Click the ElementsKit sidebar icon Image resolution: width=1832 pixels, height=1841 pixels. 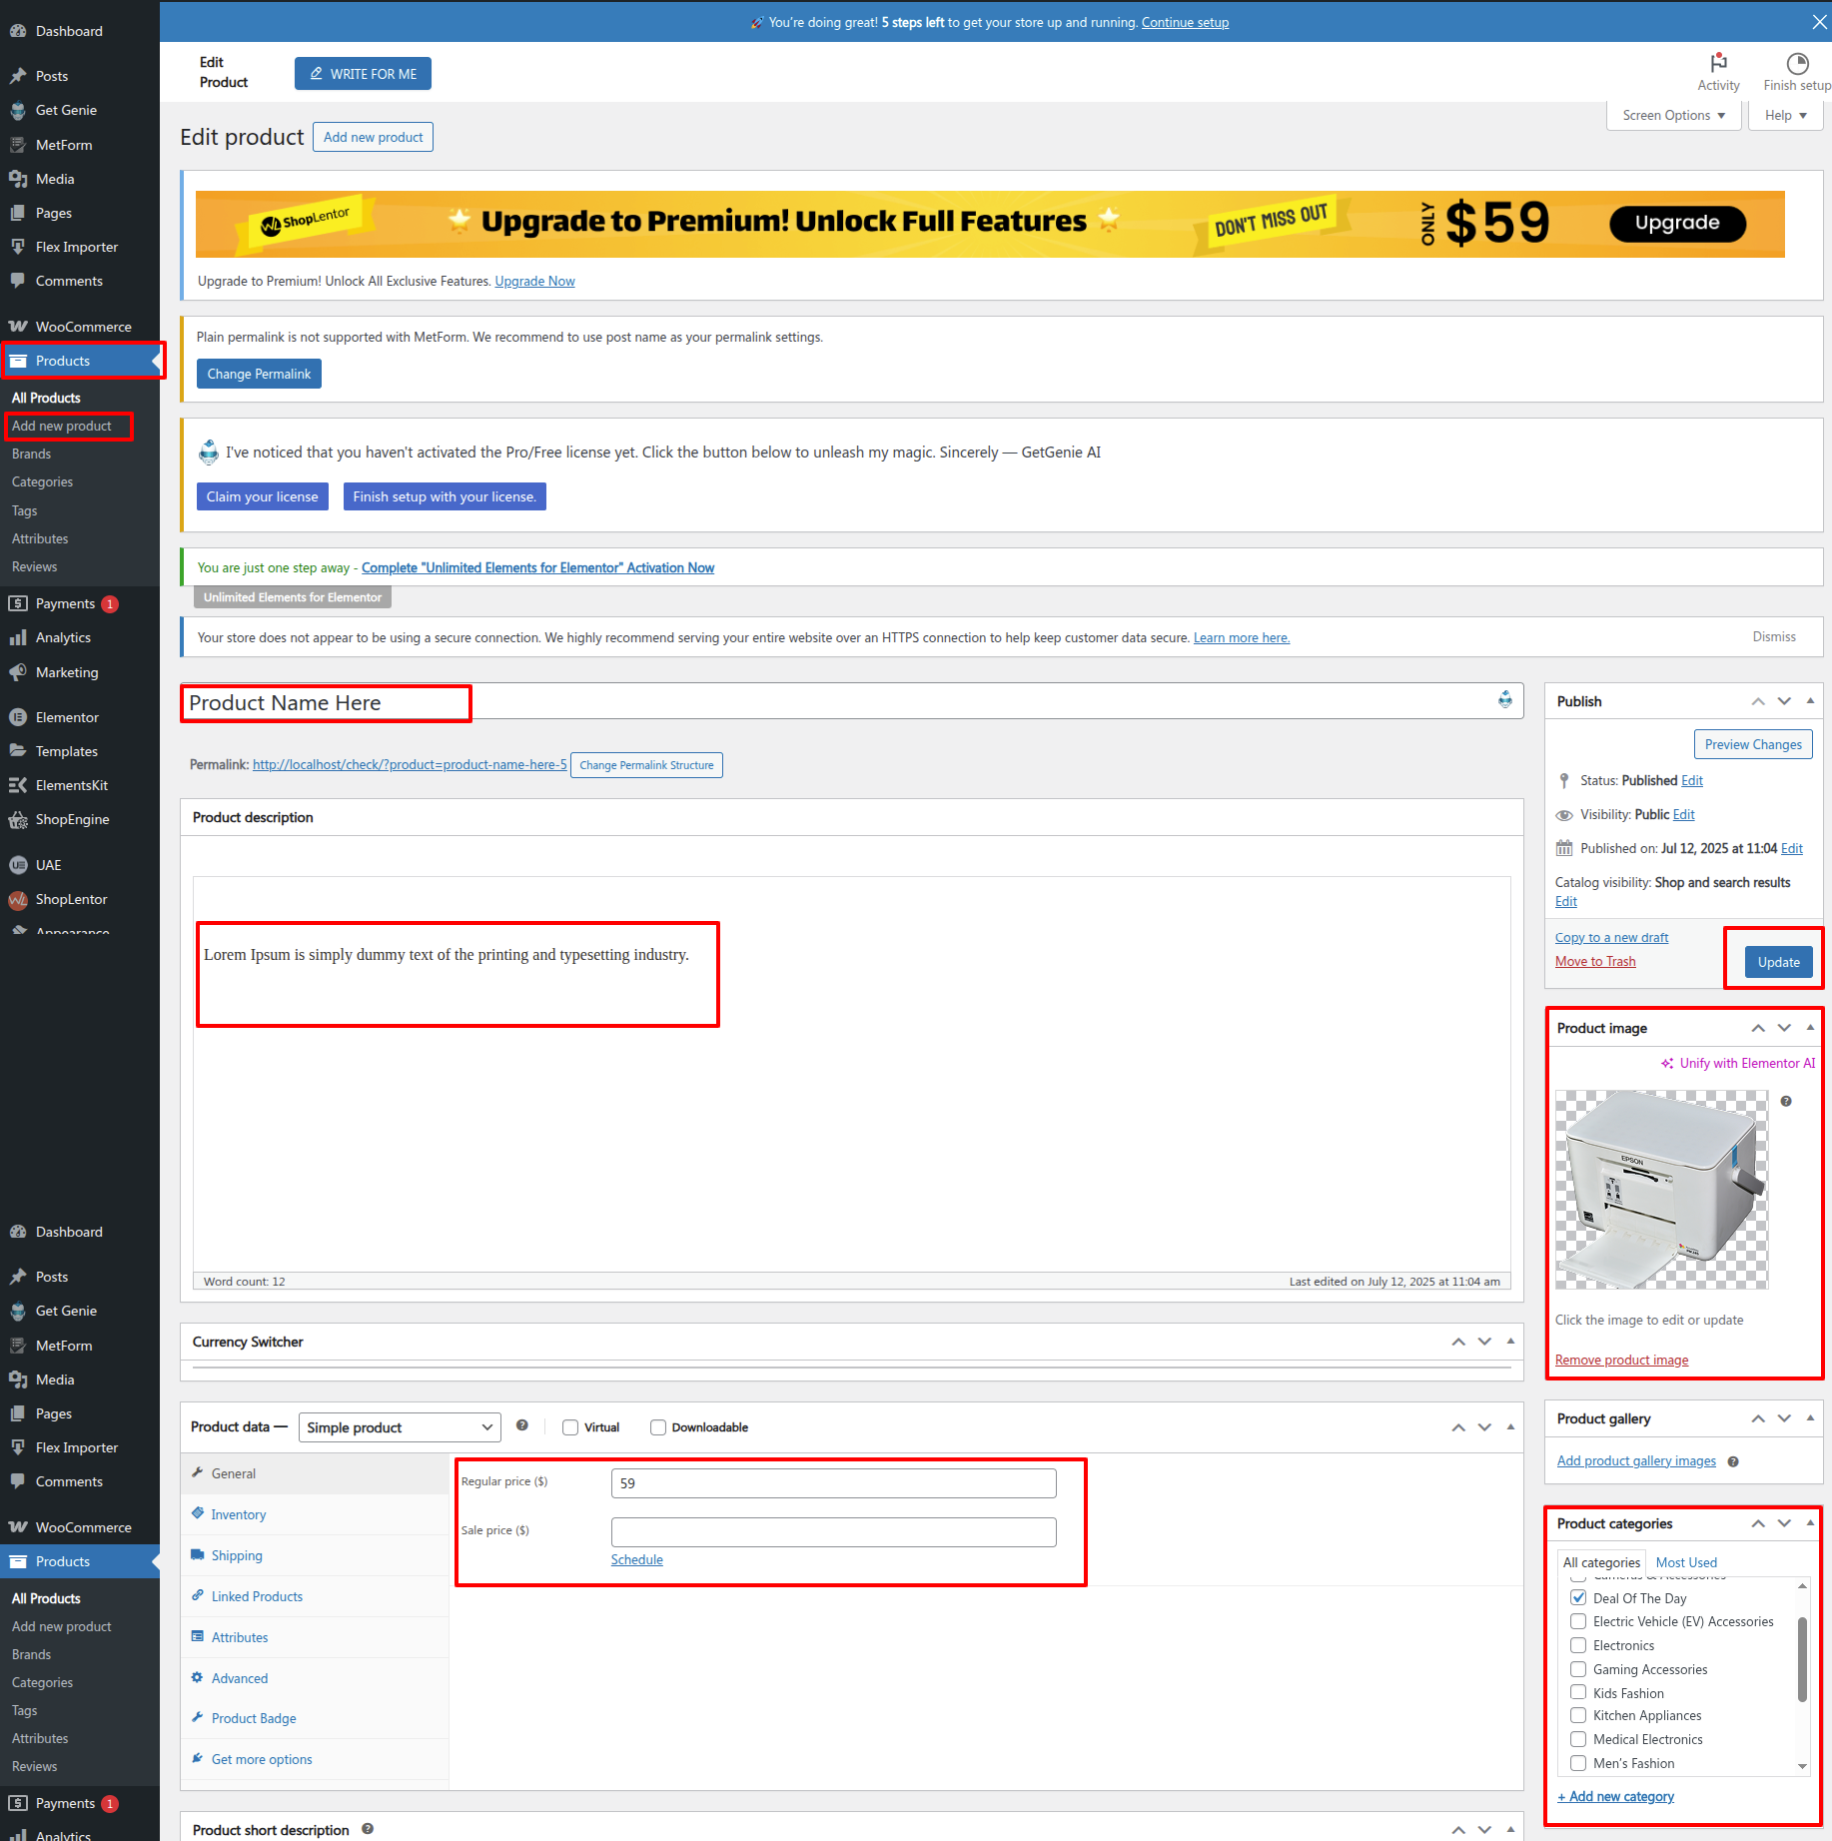[x=18, y=785]
